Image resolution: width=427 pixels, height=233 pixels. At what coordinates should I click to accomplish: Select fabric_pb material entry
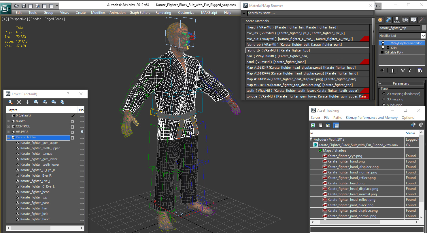tap(307, 45)
